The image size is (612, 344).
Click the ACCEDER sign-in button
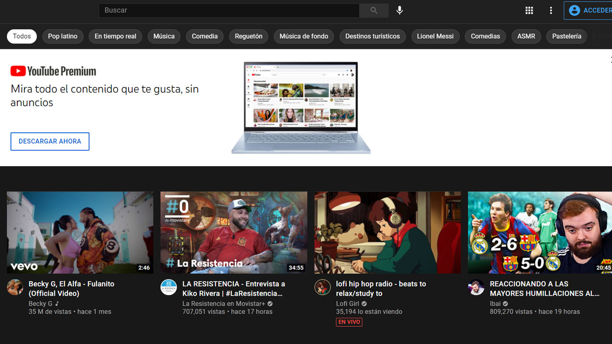click(588, 11)
